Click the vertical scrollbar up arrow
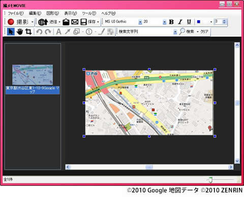This screenshot has width=244, height=197. click(237, 45)
